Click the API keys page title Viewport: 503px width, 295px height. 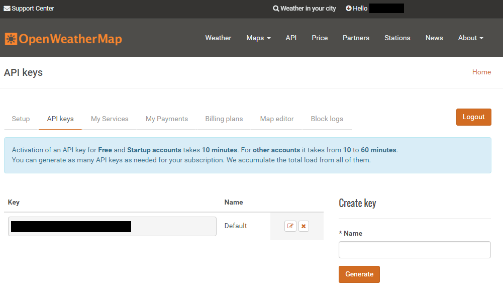coord(23,72)
